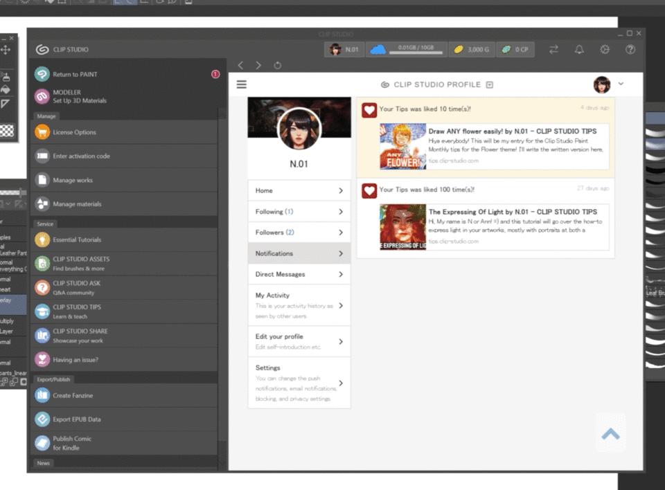665x490 pixels.
Task: Expand the My Activity row chevron
Action: coord(341,306)
